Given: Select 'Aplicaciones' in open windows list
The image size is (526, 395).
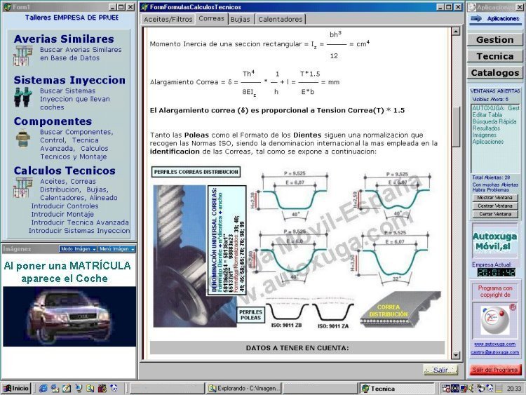Looking at the screenshot, I should 487,142.
